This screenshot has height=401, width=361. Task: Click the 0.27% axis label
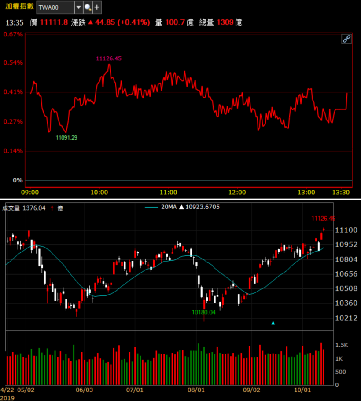13,122
